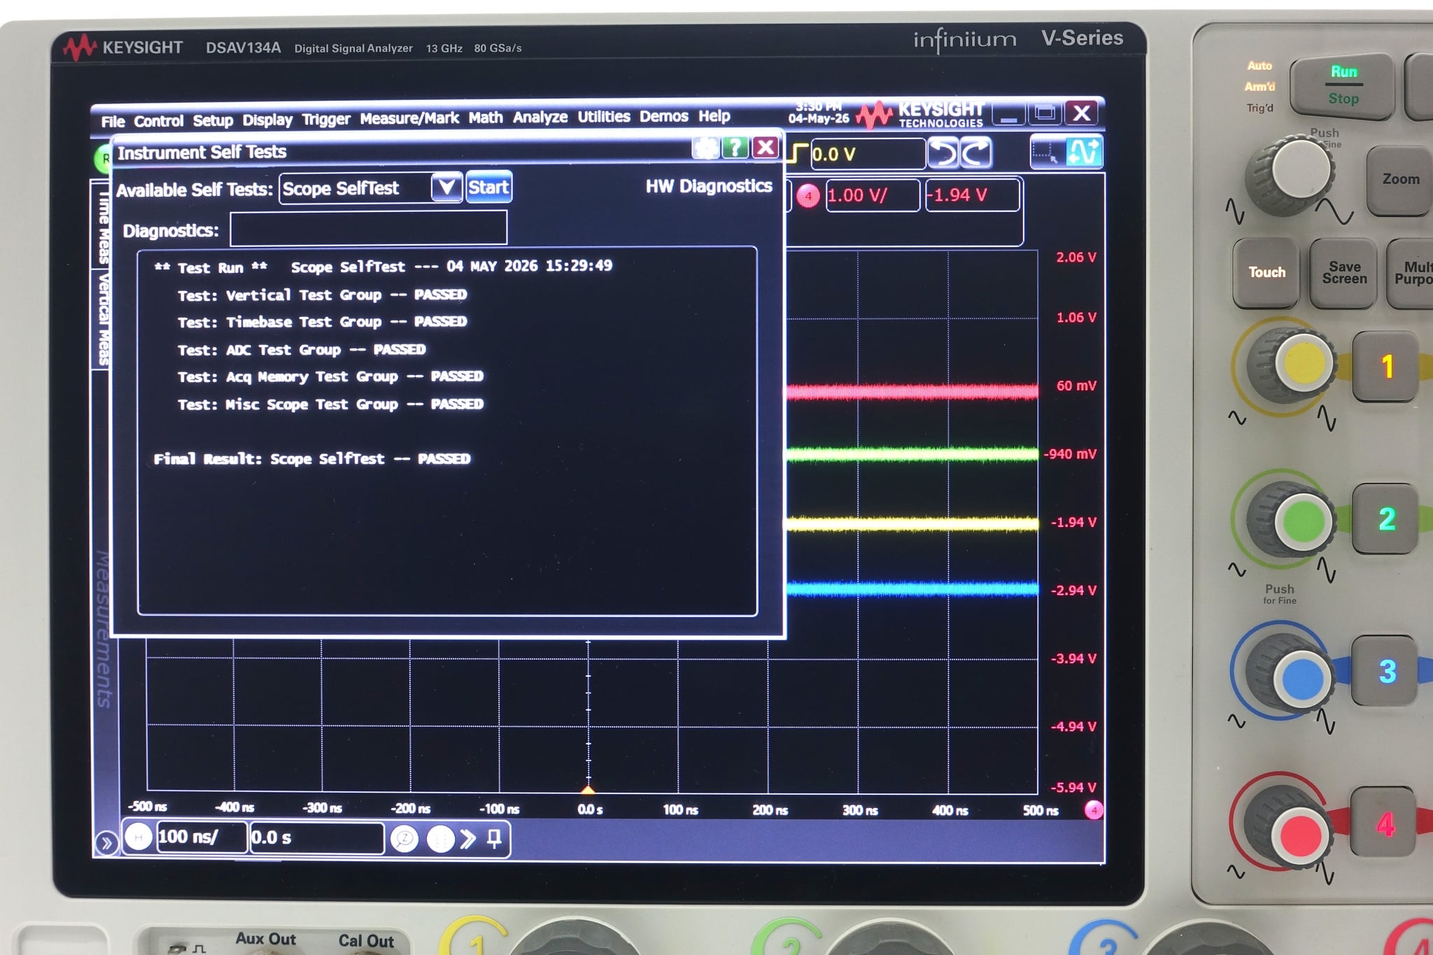
Task: Open the Demos menu
Action: click(663, 116)
